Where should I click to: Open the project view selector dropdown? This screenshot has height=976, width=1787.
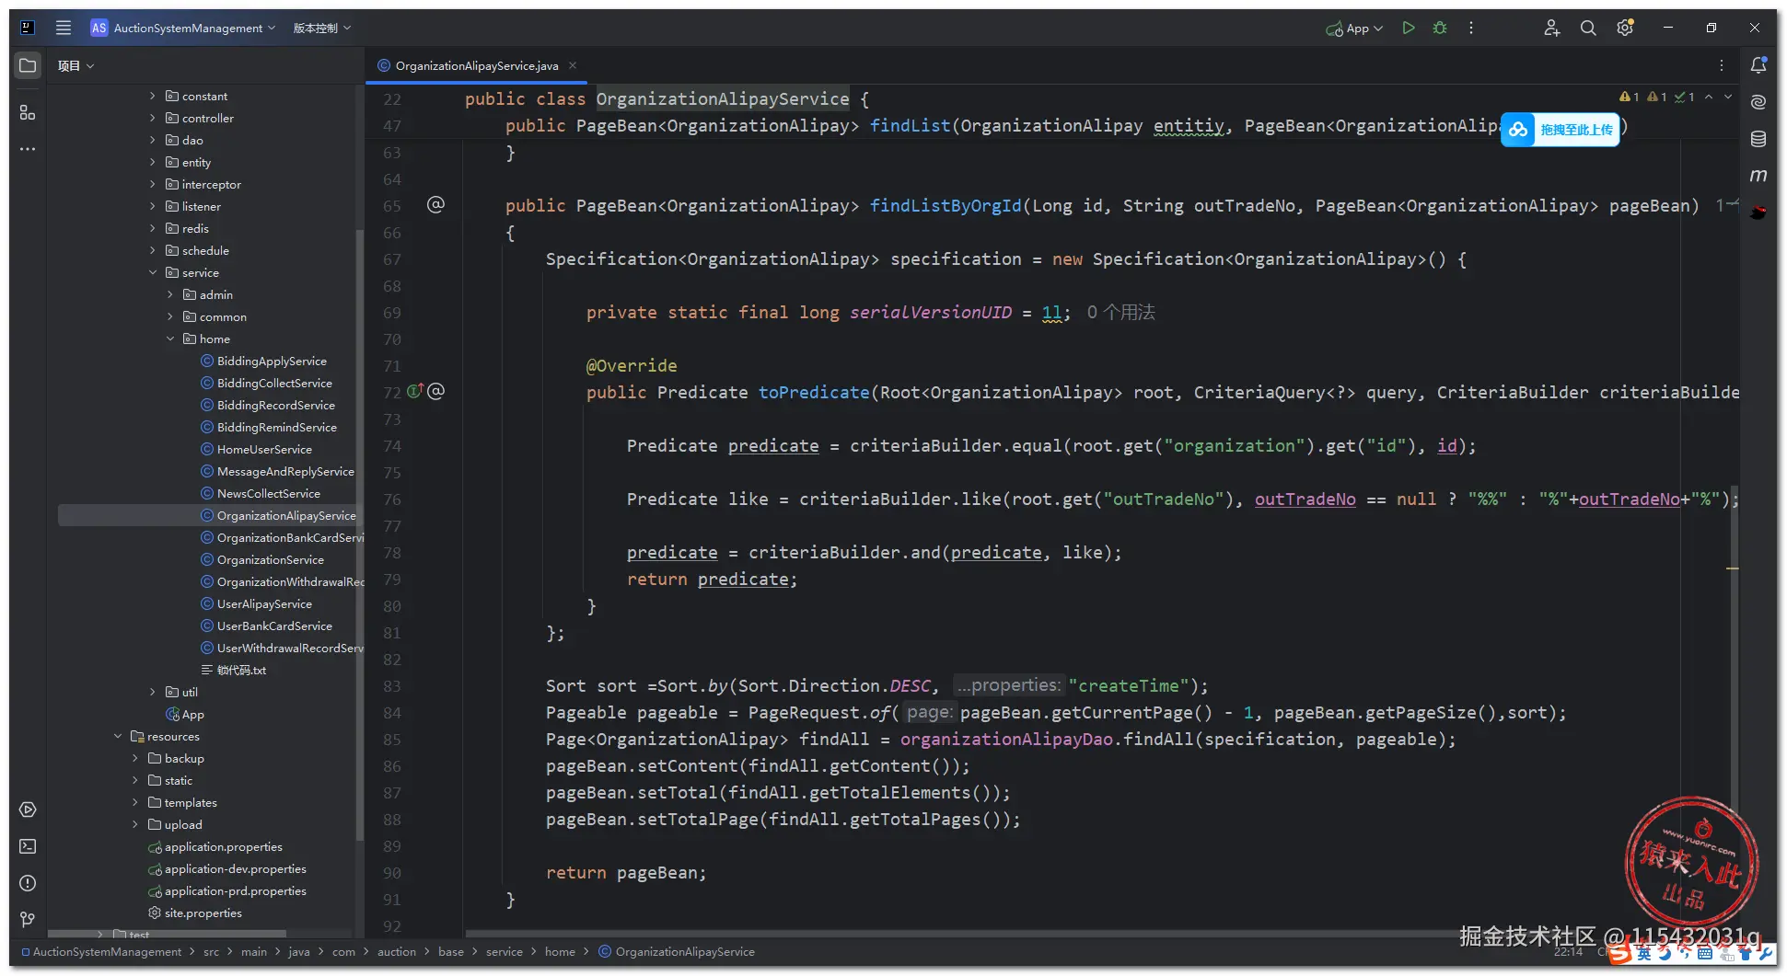75,65
